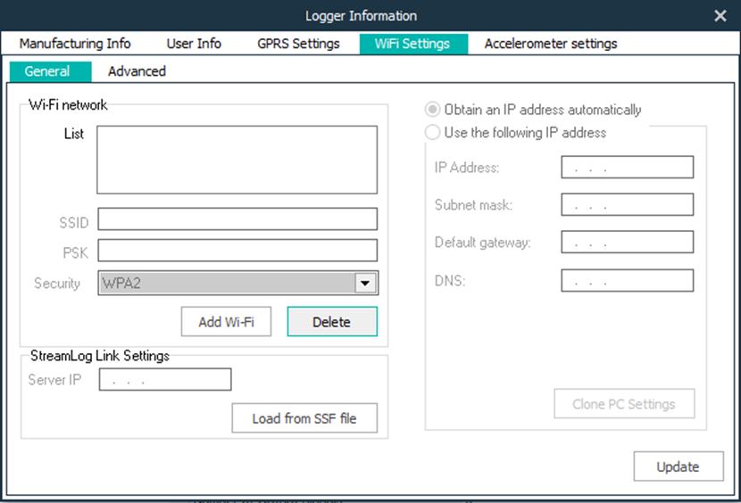Focus the SSID text field
This screenshot has height=503, width=741.
237,219
